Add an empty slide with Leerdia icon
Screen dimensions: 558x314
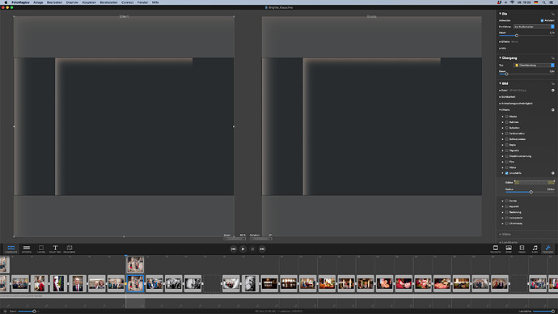point(41,248)
